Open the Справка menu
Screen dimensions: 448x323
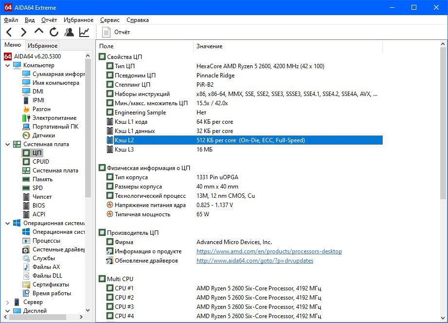click(138, 20)
